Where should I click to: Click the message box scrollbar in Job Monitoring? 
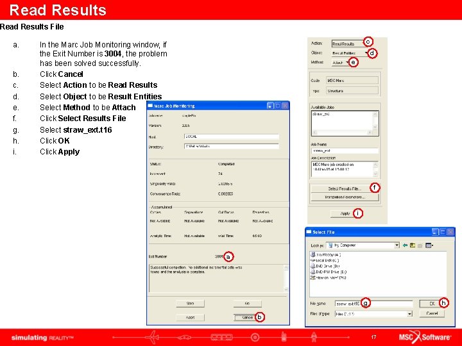[x=286, y=278]
